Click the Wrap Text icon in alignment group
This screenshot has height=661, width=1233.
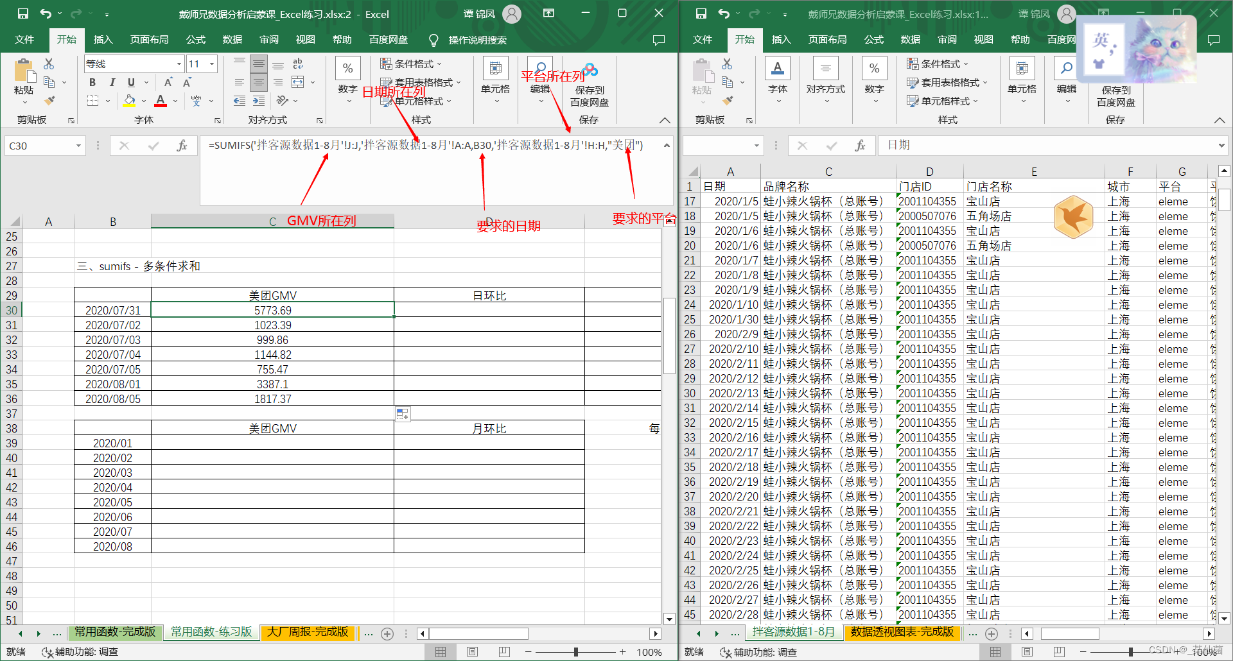point(298,64)
